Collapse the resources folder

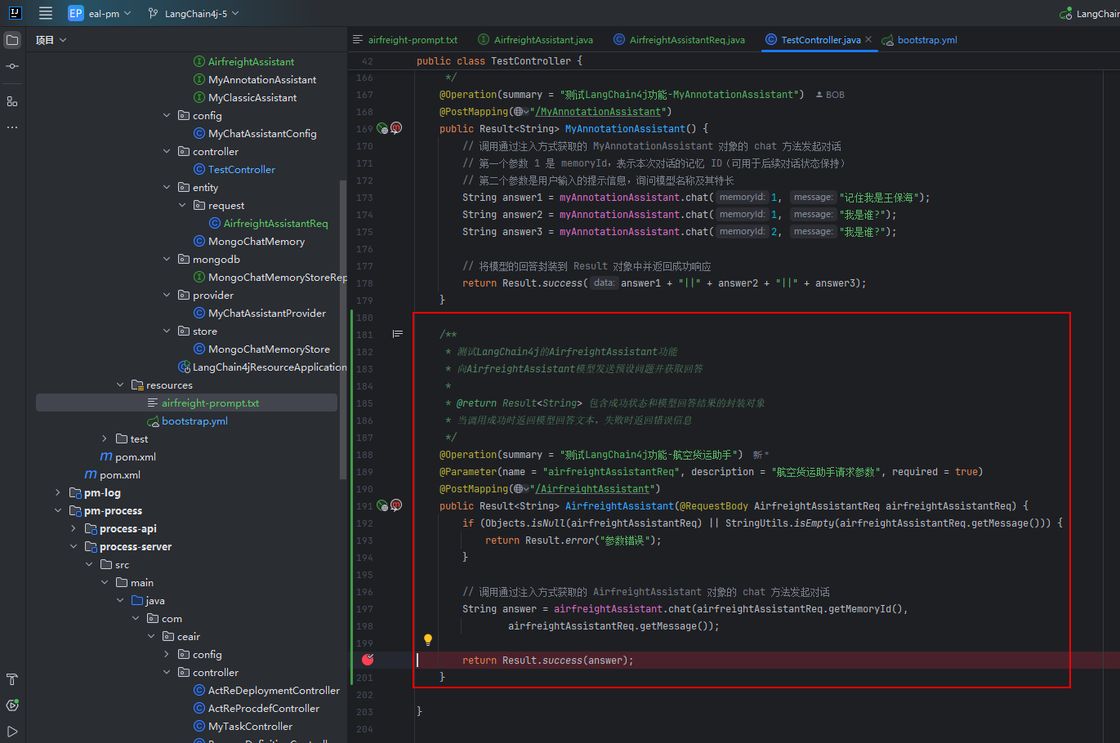(120, 385)
